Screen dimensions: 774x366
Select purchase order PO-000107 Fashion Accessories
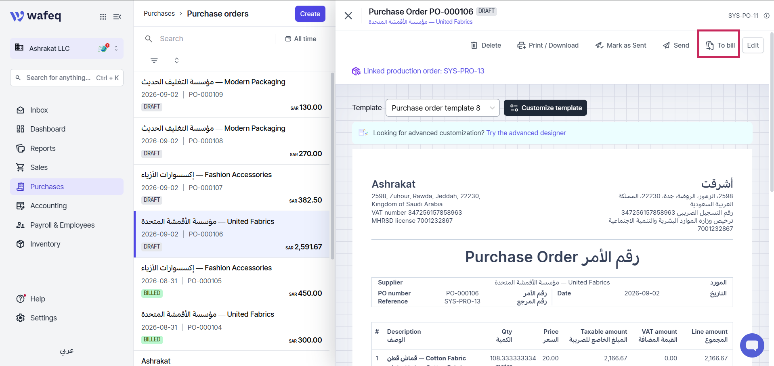pyautogui.click(x=232, y=188)
